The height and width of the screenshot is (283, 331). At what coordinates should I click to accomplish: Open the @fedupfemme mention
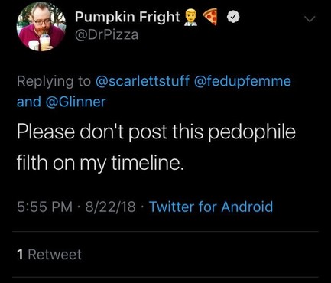[x=242, y=81]
